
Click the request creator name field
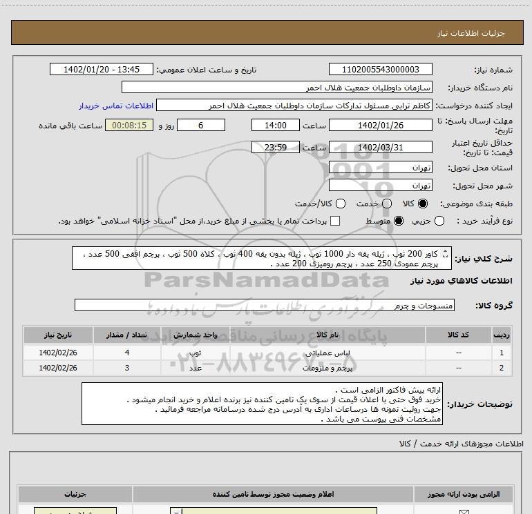(x=294, y=106)
